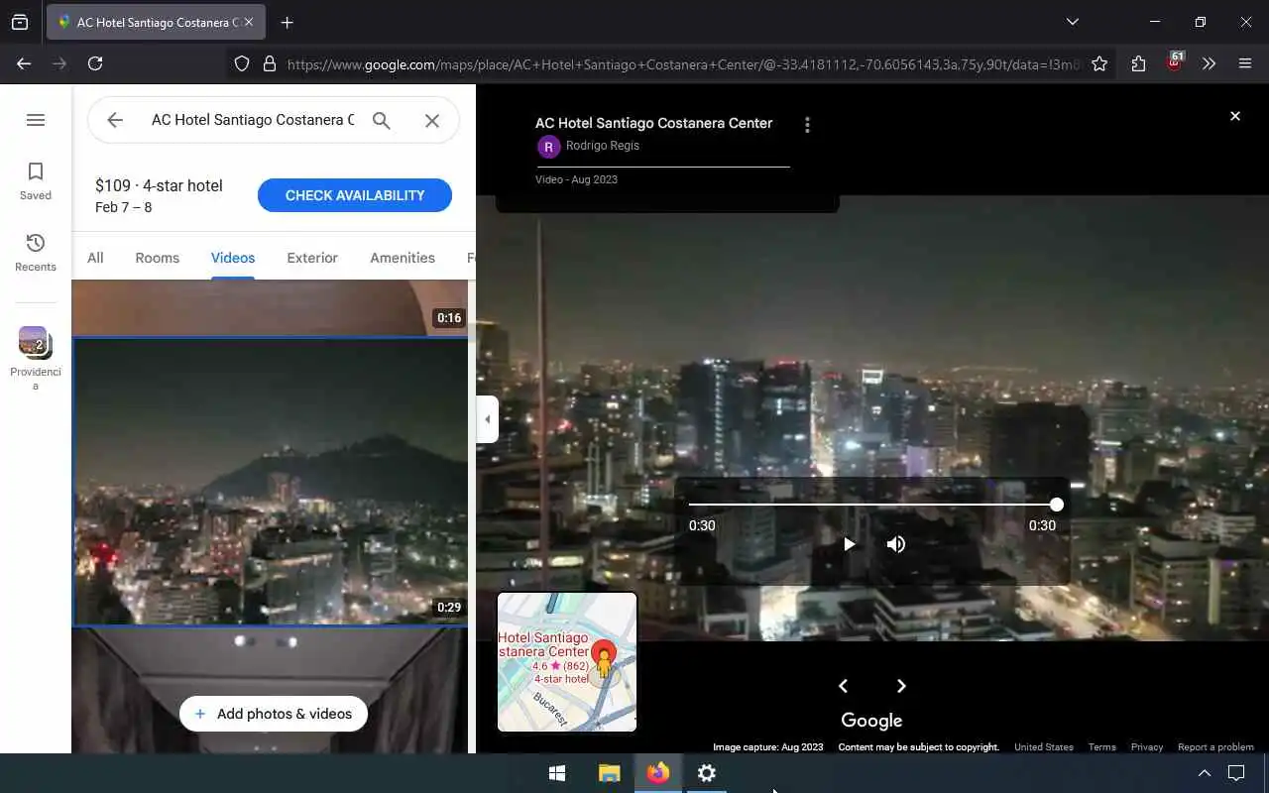Viewport: 1269px width, 793px height.
Task: Open Rodrigo Regis contributor profile
Action: [602, 147]
